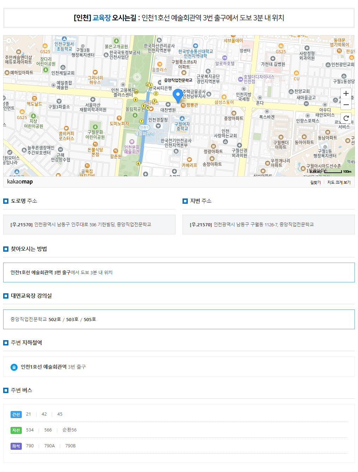Zoom in on the Kakao map
The height and width of the screenshot is (472, 358).
click(346, 93)
